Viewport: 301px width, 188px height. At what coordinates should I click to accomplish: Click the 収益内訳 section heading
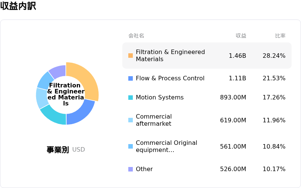18,6
